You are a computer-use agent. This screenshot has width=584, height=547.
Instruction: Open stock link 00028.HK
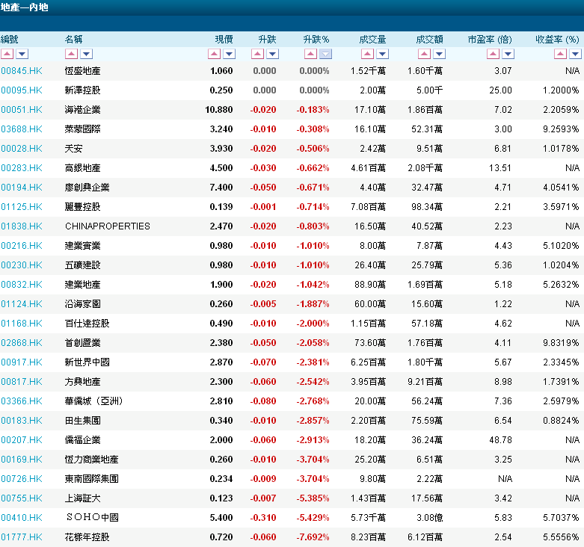[x=22, y=149]
